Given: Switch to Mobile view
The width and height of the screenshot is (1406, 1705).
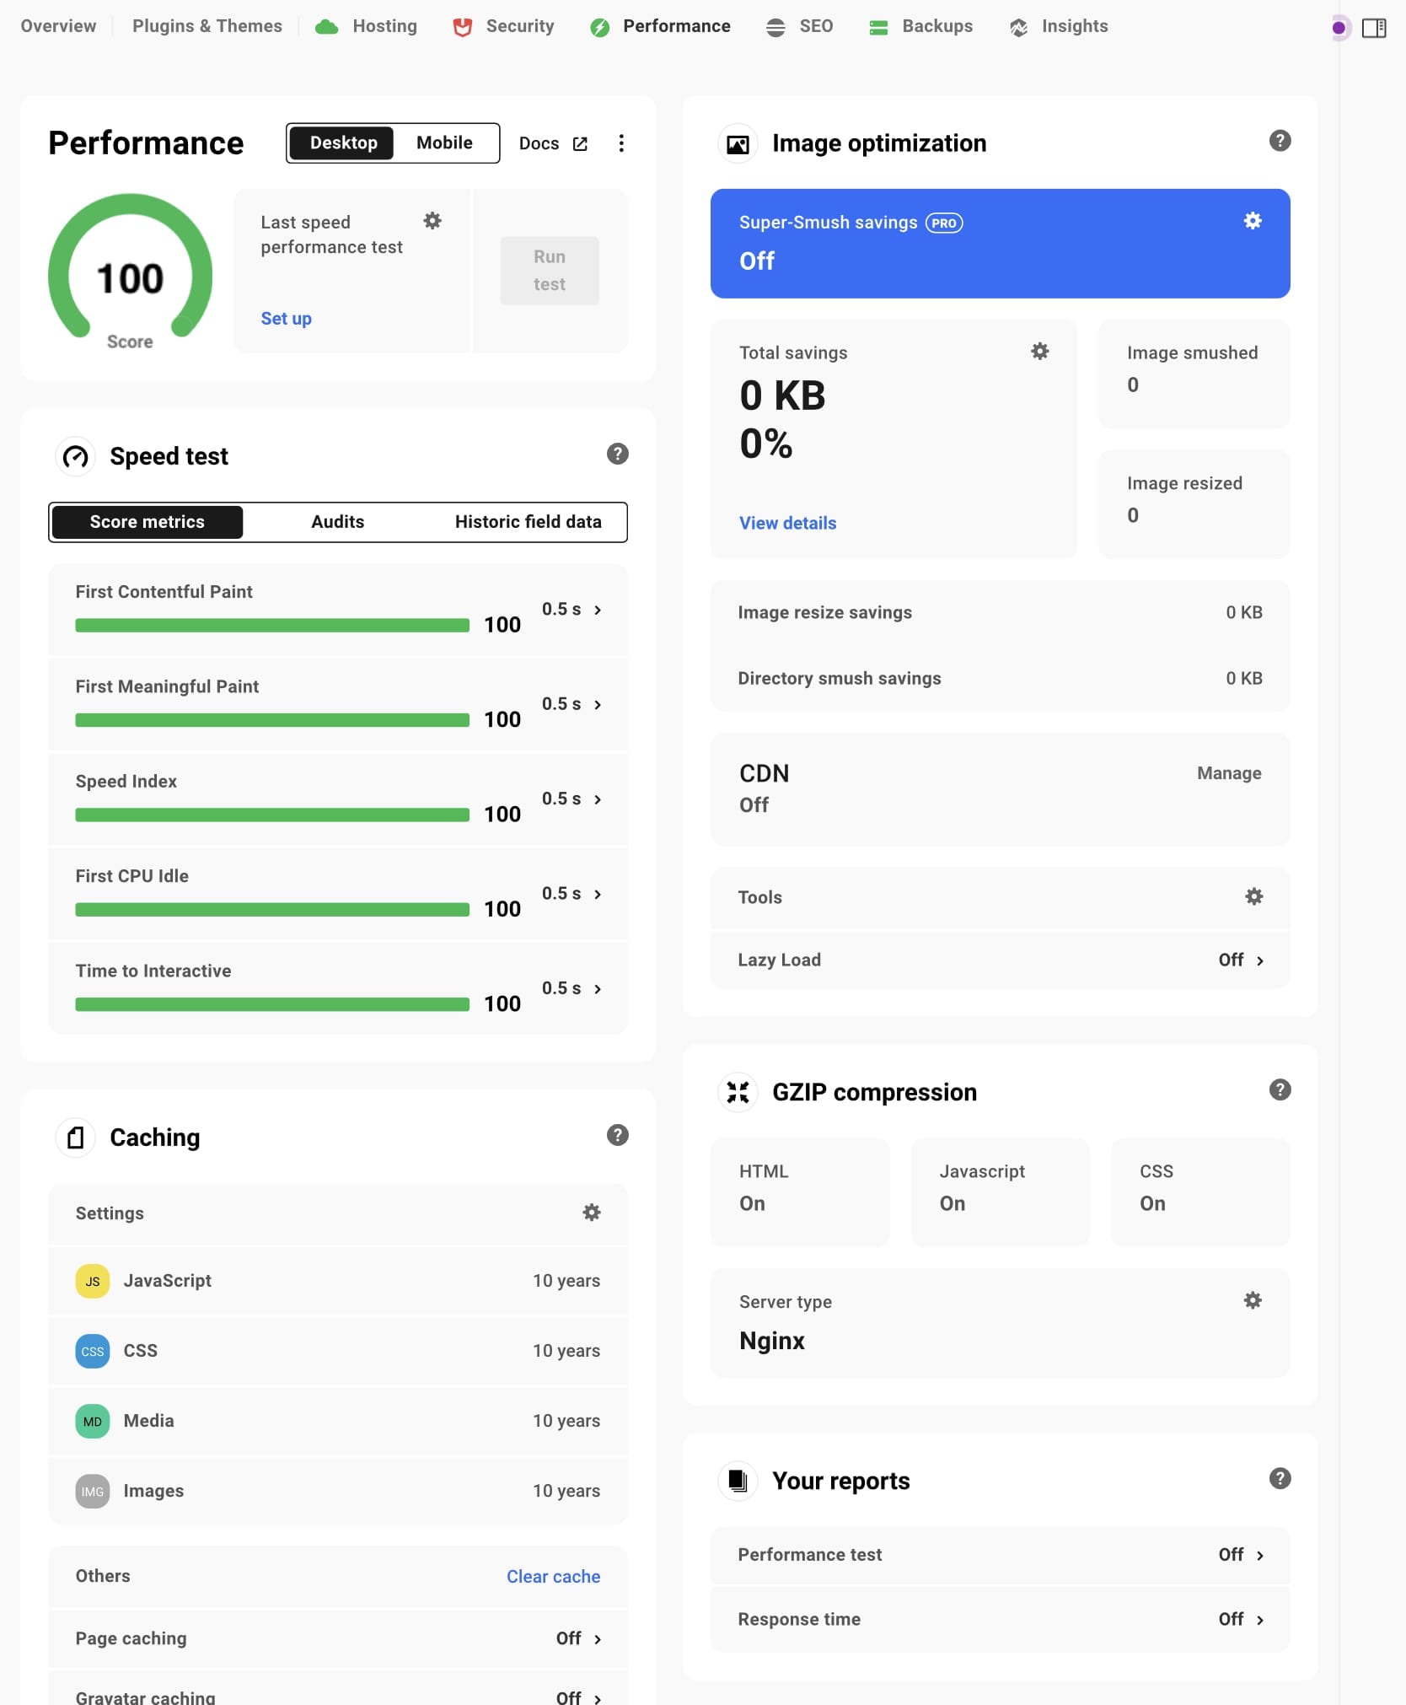Looking at the screenshot, I should [444, 143].
